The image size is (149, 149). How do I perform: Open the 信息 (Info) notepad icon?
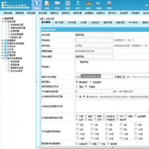[x=47, y=3]
